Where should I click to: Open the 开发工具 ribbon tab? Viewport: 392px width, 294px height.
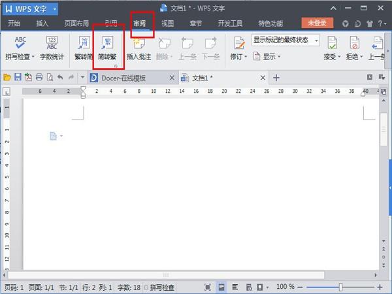230,24
